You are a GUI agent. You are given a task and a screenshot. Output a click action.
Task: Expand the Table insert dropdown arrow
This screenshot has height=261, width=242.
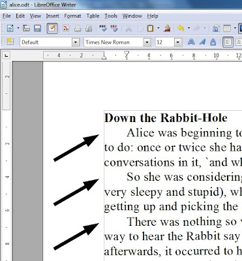[235, 28]
